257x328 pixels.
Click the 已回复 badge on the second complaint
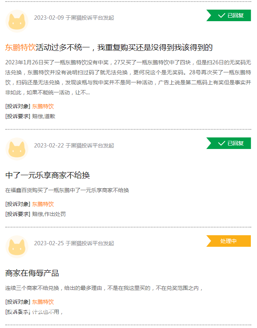click(229, 143)
